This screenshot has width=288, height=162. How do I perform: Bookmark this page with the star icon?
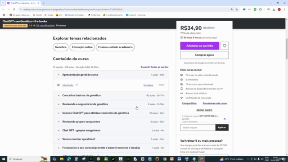point(237,9)
